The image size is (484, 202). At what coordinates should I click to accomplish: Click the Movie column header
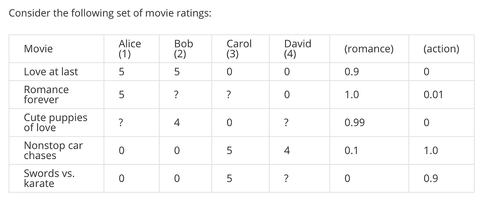[x=38, y=49]
